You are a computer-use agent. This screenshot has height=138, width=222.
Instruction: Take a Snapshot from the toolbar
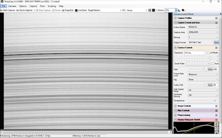(68, 10)
